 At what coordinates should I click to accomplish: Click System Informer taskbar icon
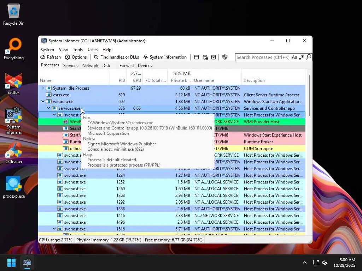(x=27, y=263)
